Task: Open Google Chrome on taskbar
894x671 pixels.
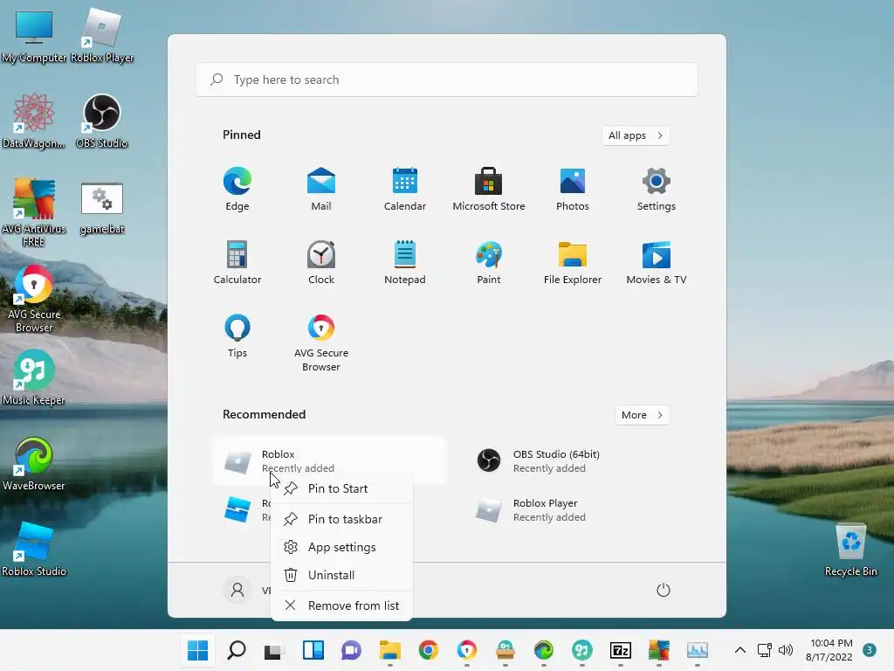Action: (x=428, y=650)
